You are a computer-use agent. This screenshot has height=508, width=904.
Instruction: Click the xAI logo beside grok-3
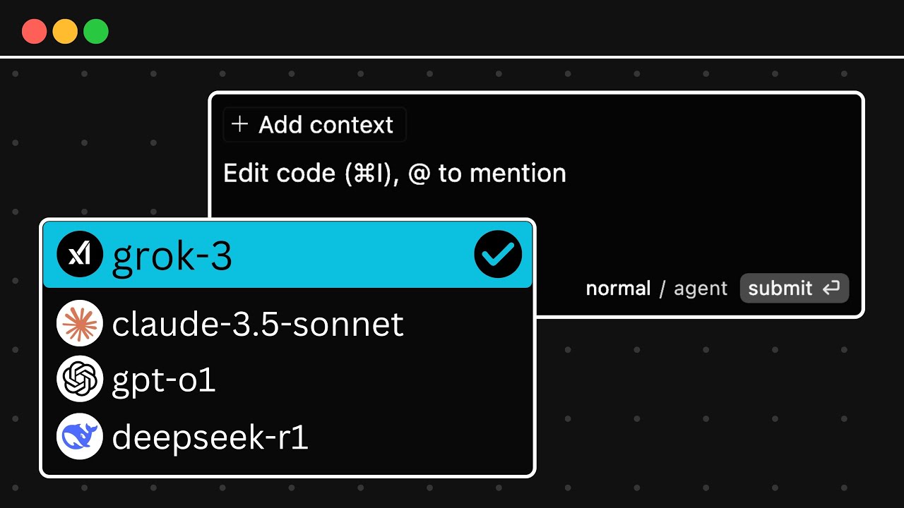tap(80, 254)
